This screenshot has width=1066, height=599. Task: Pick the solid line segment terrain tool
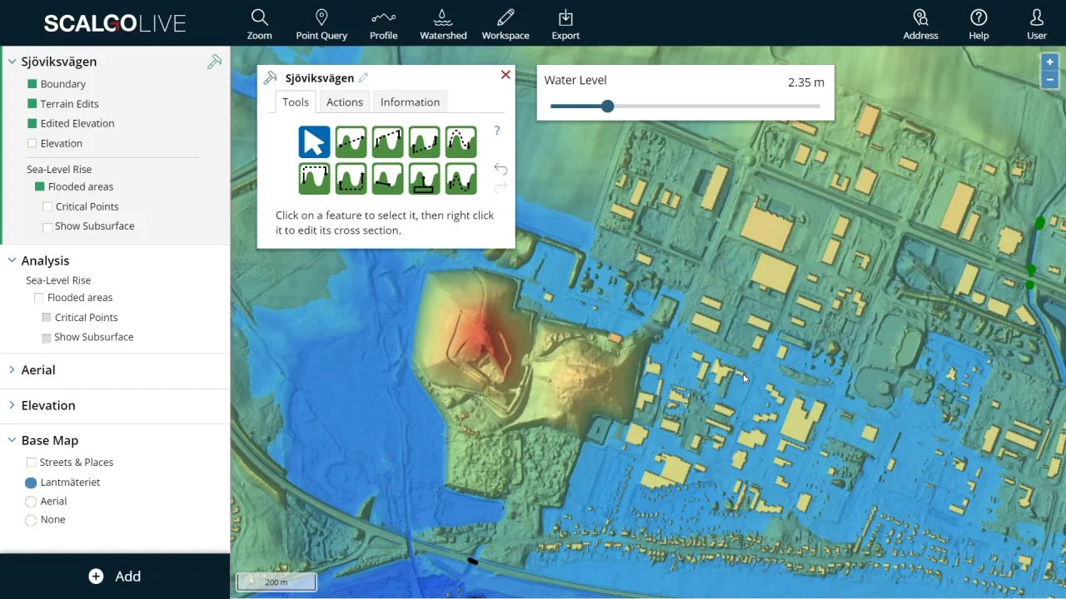pyautogui.click(x=388, y=179)
